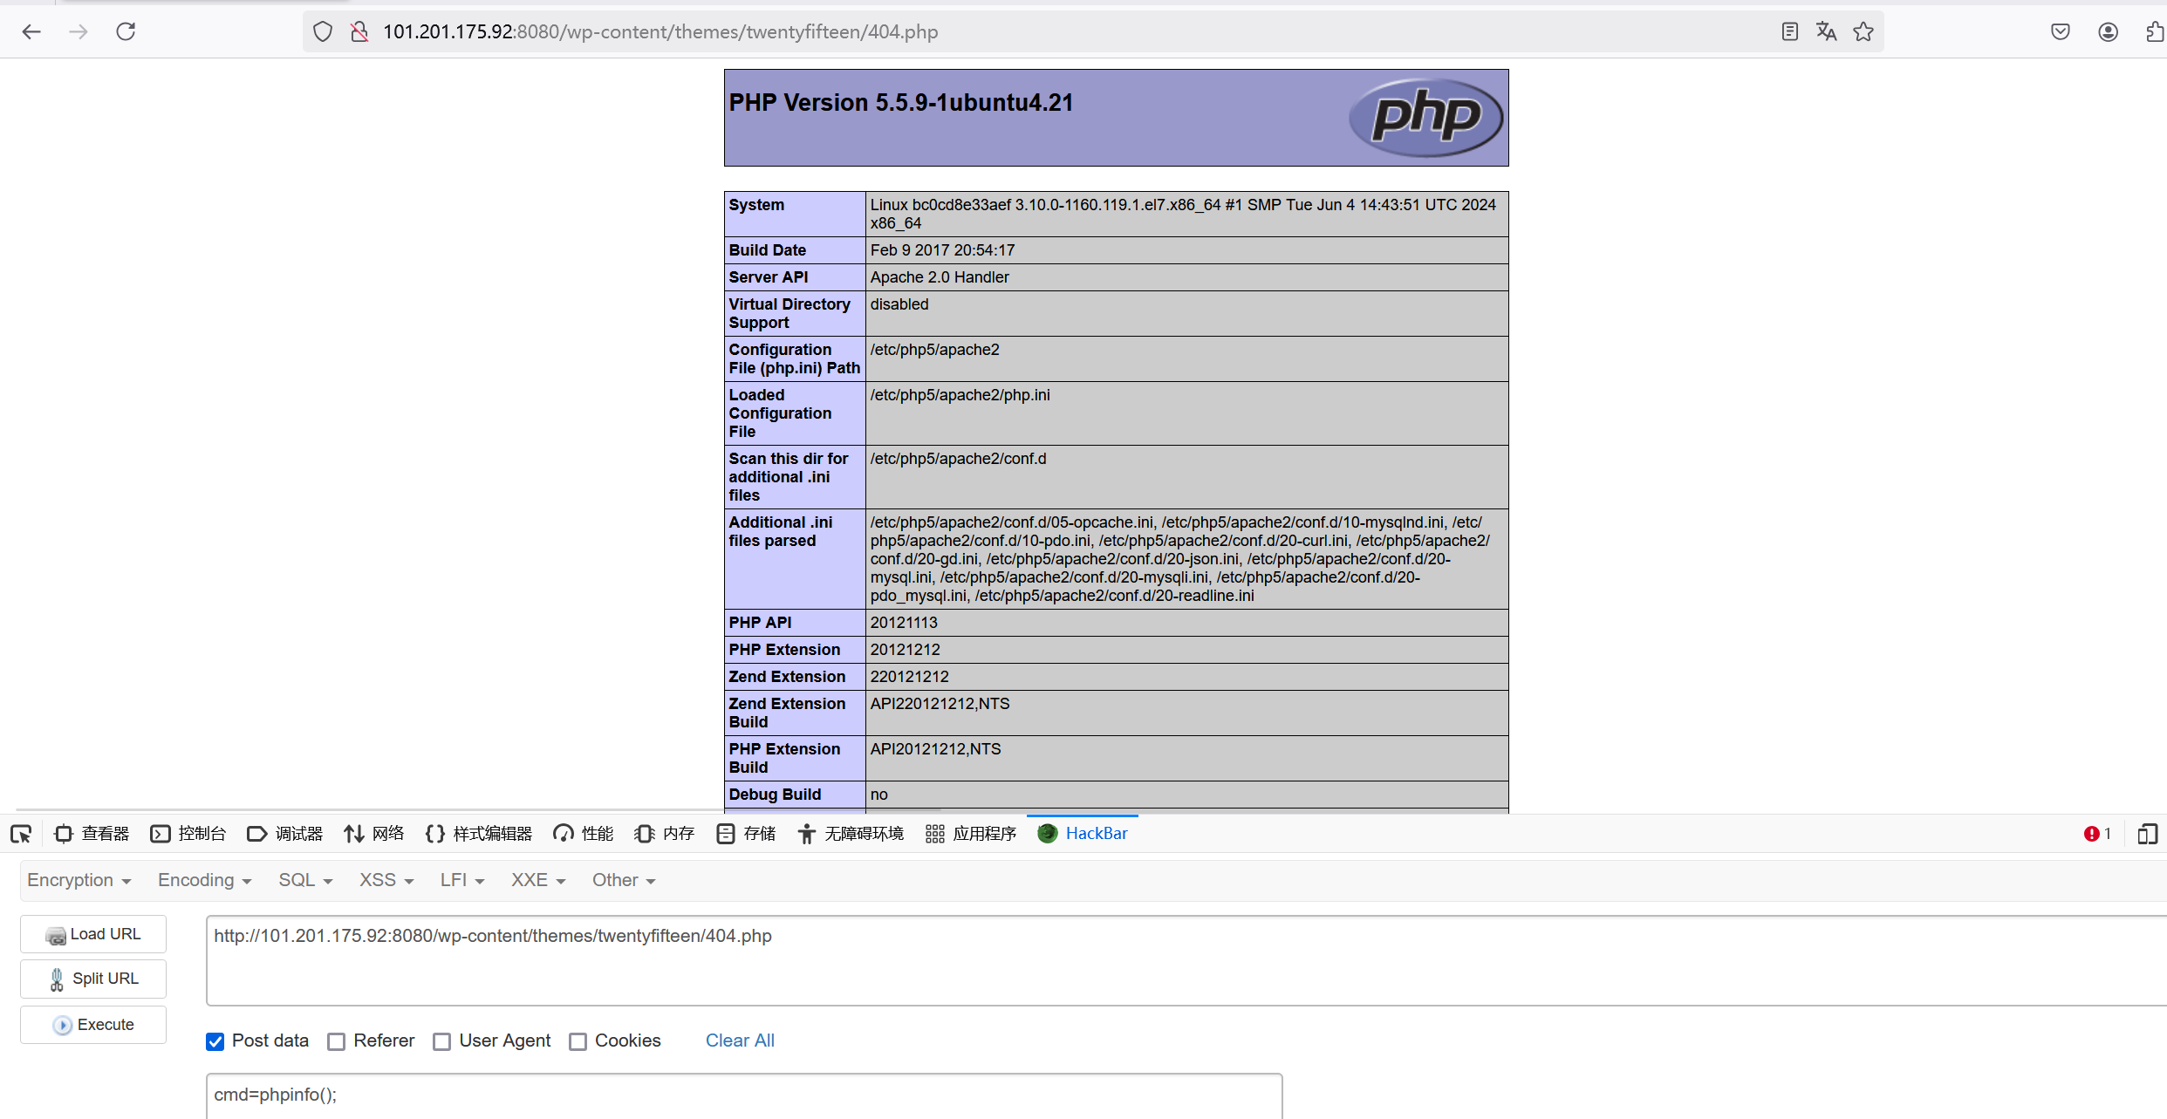Switch to the 网络 network tab
The height and width of the screenshot is (1119, 2167).
point(373,834)
